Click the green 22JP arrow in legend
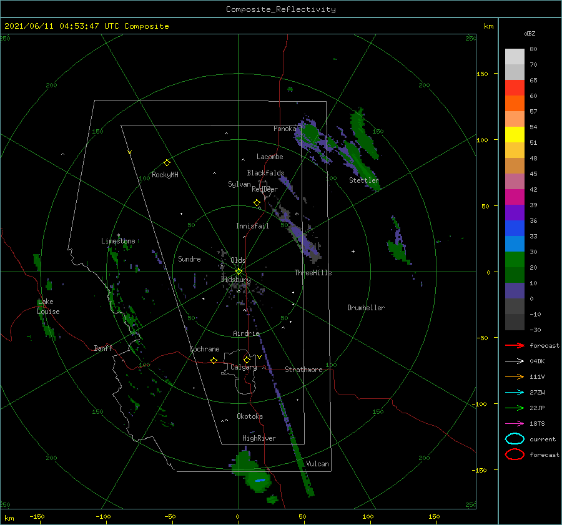This screenshot has width=562, height=525. click(x=515, y=408)
